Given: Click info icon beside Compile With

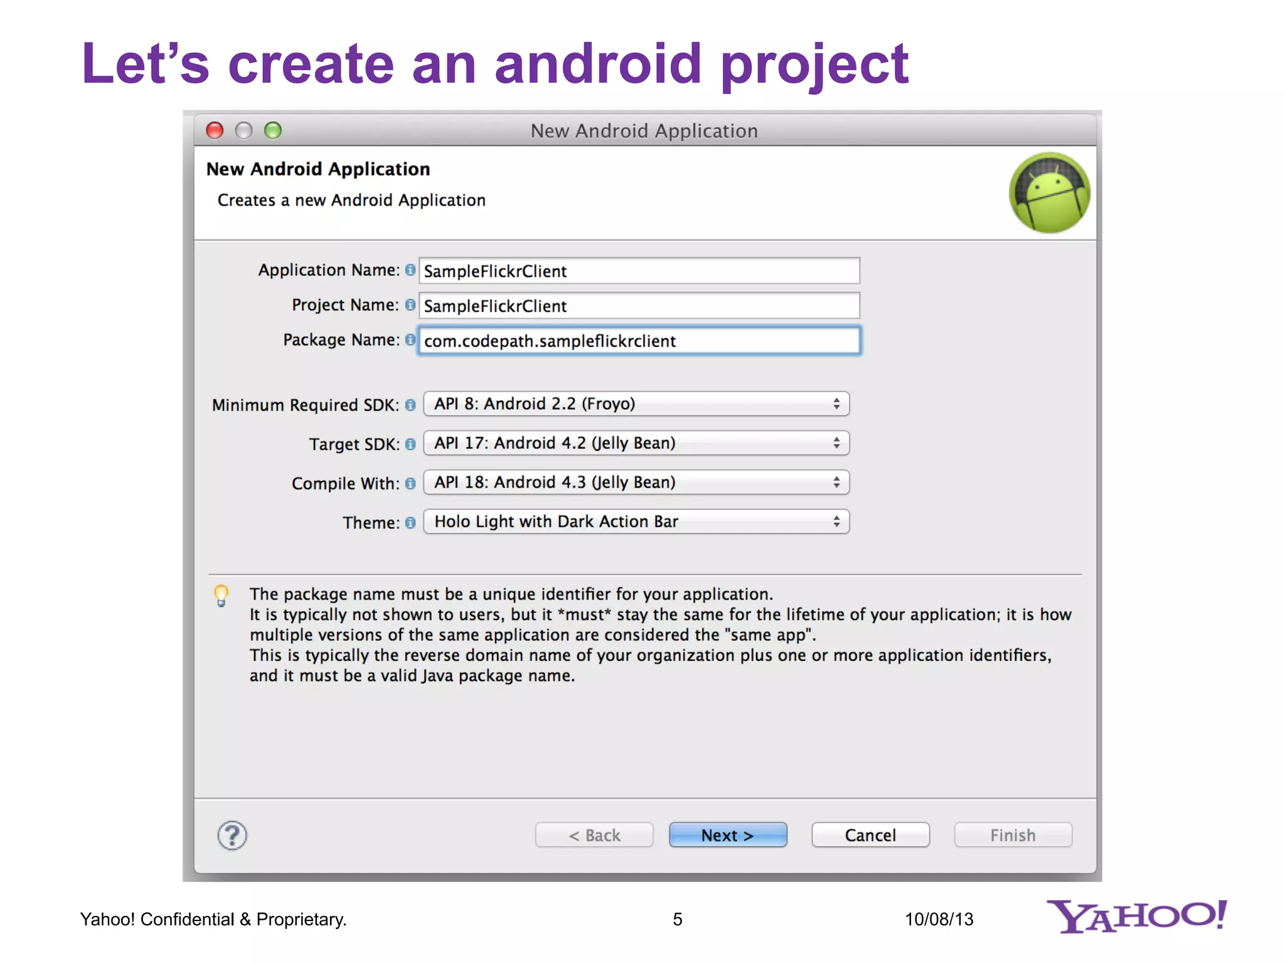Looking at the screenshot, I should point(410,483).
